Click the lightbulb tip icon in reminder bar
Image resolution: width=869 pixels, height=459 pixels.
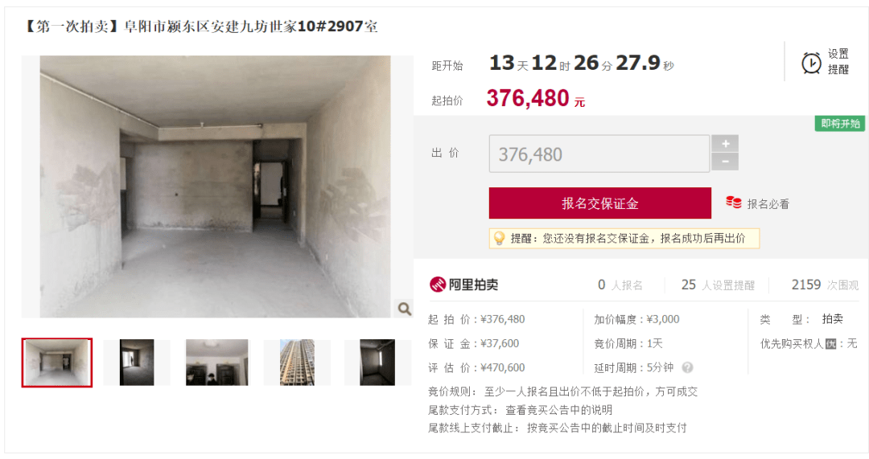pyautogui.click(x=499, y=239)
